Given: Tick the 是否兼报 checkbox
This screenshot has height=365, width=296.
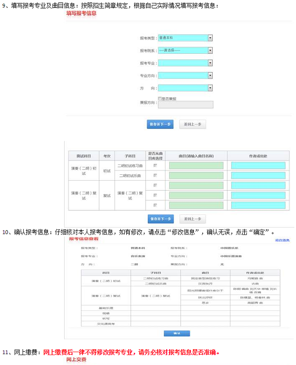Looking at the screenshot, I should point(160,98).
